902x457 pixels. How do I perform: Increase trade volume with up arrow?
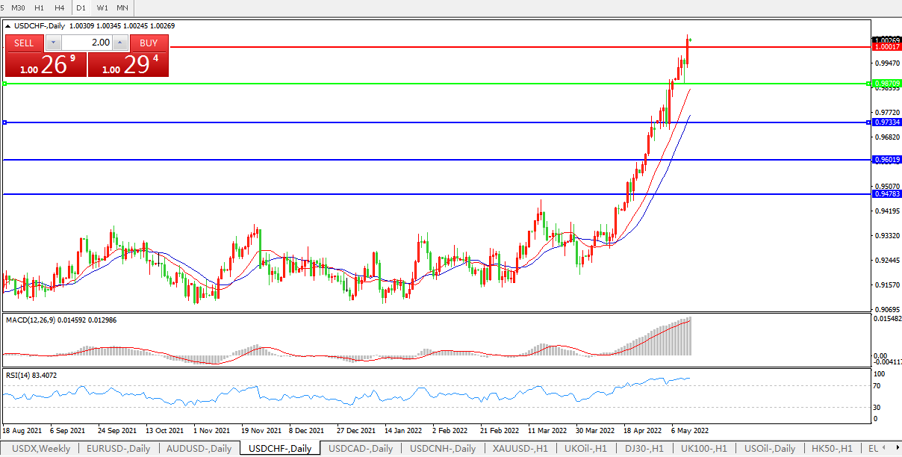[x=120, y=43]
